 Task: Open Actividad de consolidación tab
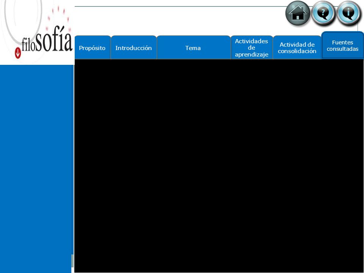click(x=297, y=48)
